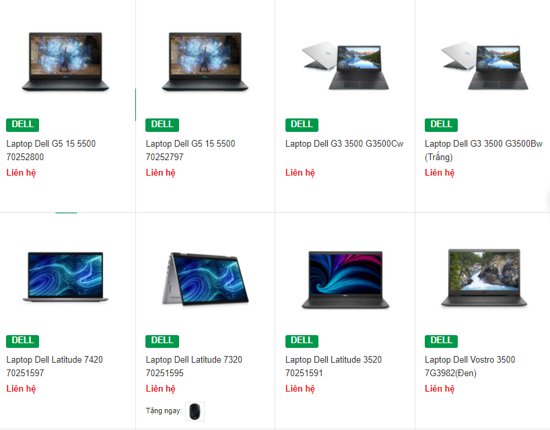Image resolution: width=550 pixels, height=430 pixels.
Task: Open the Laptop Dell G5 15 5500 70252797 title link
Action: (x=191, y=150)
